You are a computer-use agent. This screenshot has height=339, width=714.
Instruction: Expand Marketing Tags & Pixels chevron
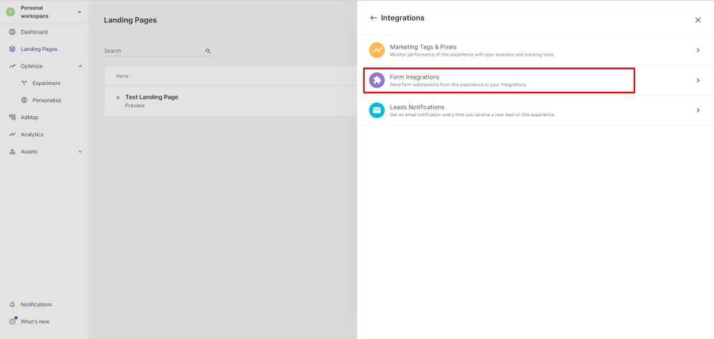click(697, 50)
